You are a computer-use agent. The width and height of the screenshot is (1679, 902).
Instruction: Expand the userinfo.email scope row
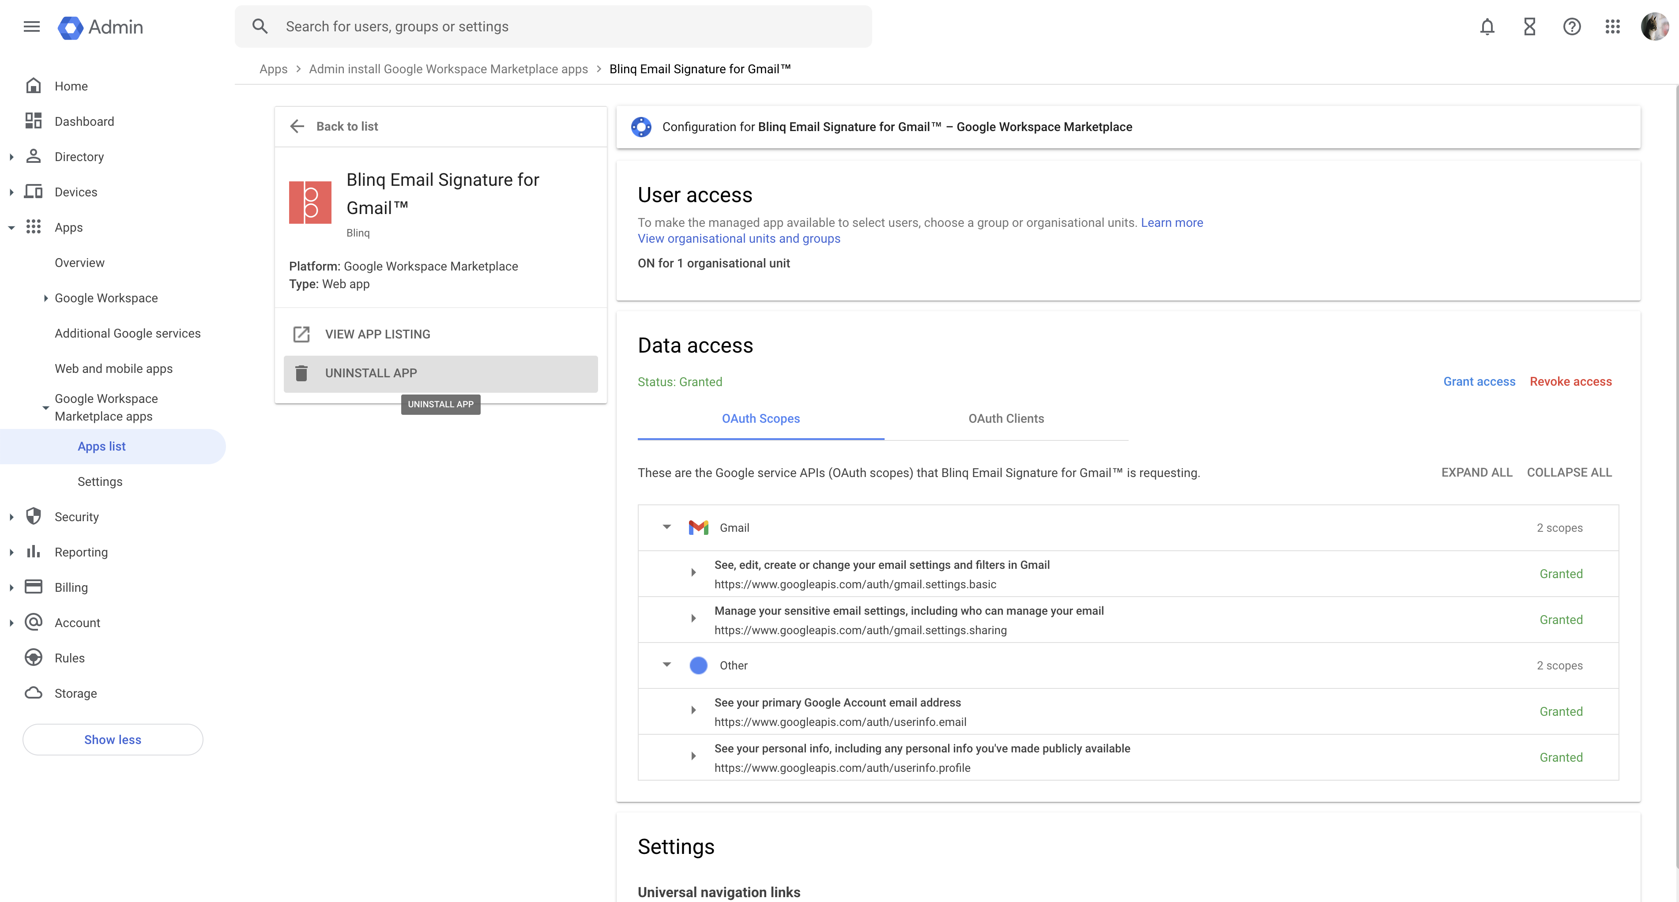693,710
